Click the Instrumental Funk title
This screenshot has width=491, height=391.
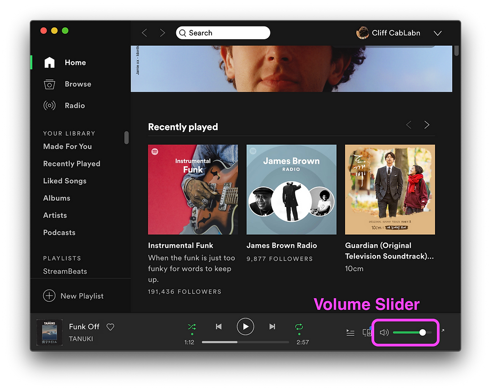click(181, 246)
